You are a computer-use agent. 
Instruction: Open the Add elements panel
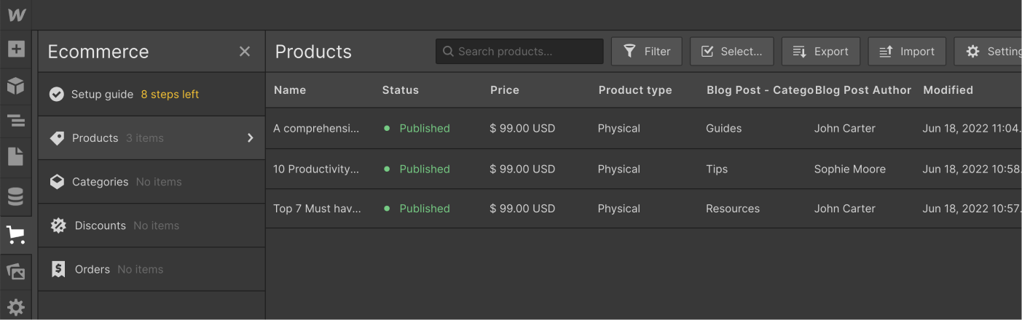point(16,49)
